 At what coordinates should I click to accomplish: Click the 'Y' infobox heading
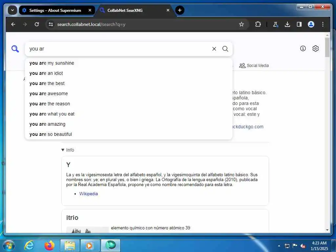pos(68,165)
